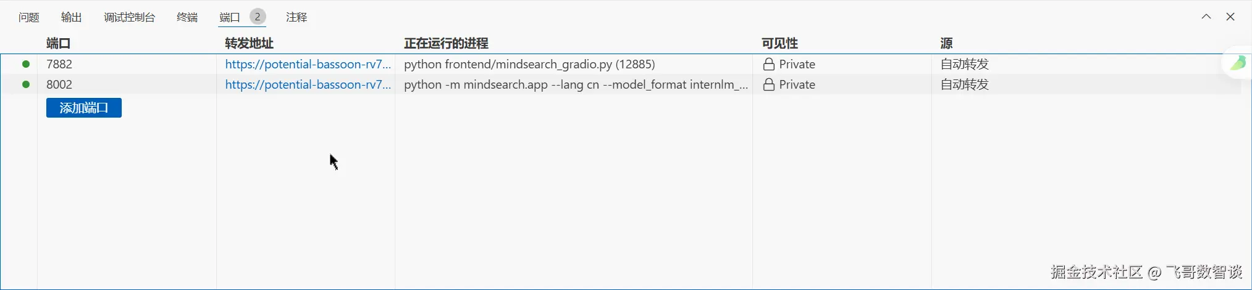The width and height of the screenshot is (1252, 290).
Task: Click lock icon in port 7882 row
Action: coord(768,64)
